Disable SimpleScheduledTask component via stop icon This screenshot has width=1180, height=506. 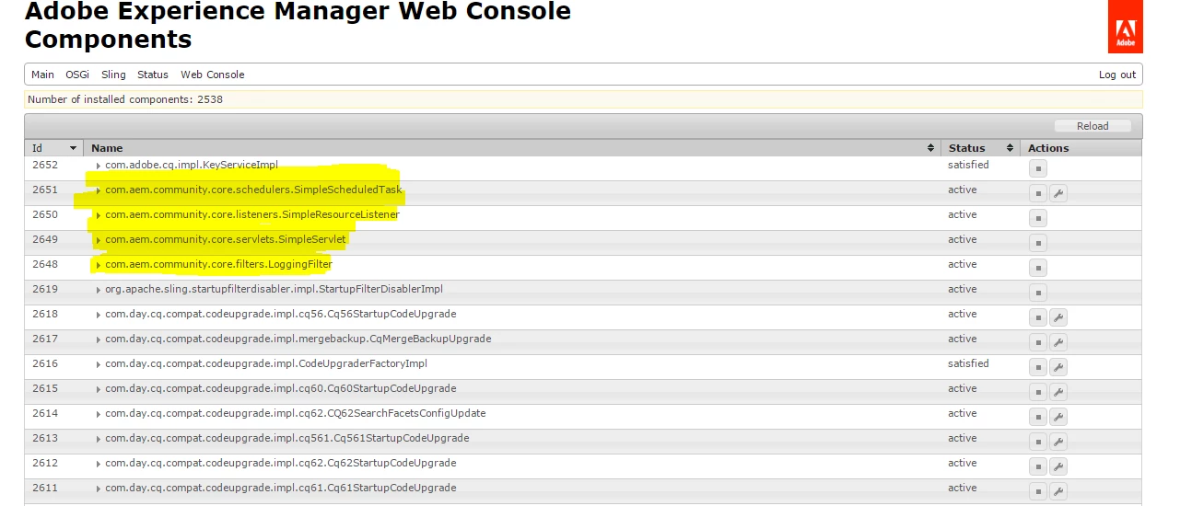[1038, 193]
